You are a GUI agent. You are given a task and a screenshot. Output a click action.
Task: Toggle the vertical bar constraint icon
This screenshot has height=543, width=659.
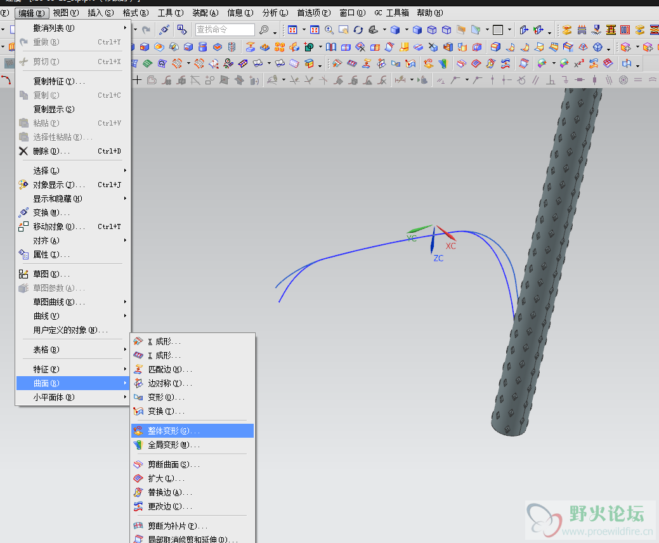(x=594, y=80)
